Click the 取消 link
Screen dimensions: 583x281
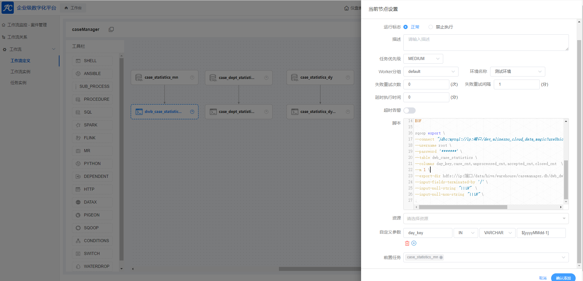pyautogui.click(x=543, y=278)
